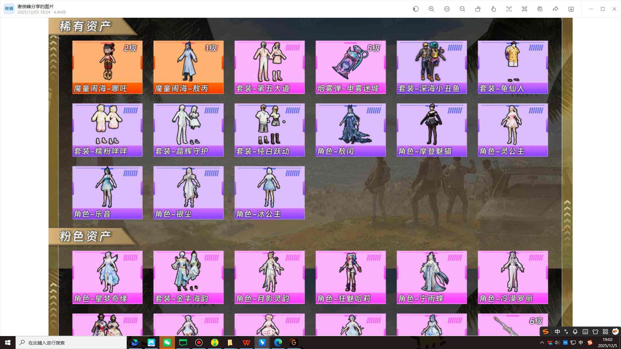Open the cloud album save icon
This screenshot has width=621, height=349.
[x=540, y=9]
